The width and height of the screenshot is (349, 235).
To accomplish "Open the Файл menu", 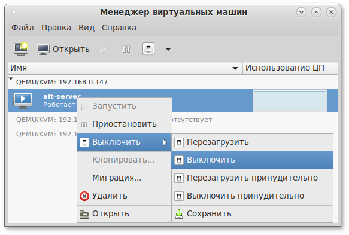I will point(23,28).
